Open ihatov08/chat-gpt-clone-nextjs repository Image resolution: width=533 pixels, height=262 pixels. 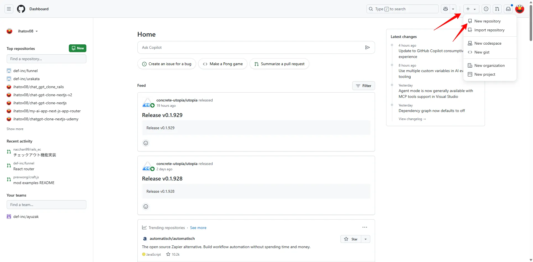click(40, 103)
